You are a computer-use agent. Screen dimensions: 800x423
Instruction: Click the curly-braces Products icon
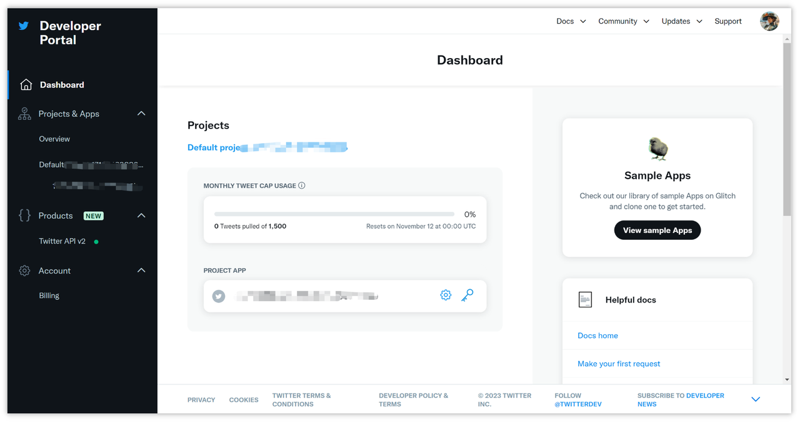(x=24, y=216)
